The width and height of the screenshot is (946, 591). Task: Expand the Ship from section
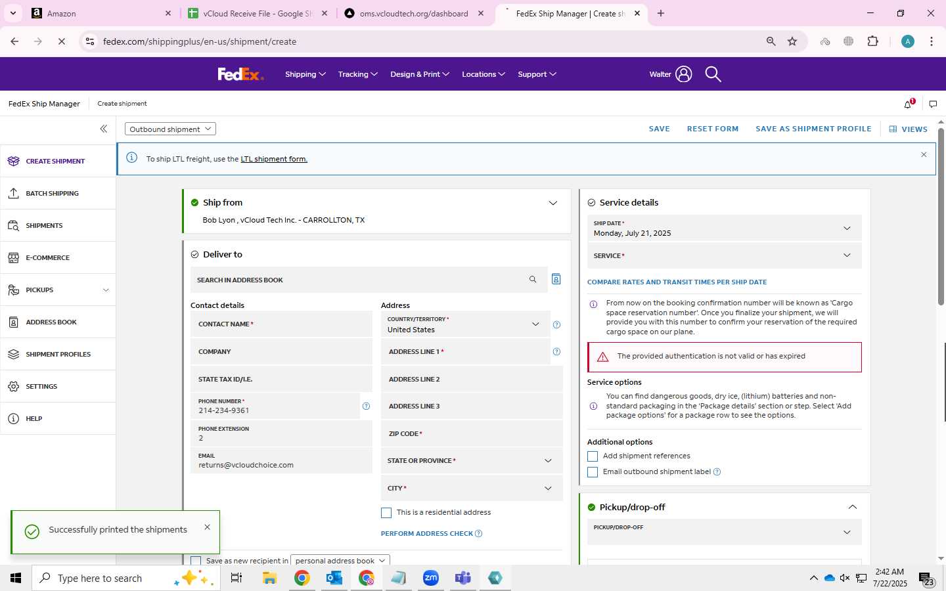click(x=552, y=203)
